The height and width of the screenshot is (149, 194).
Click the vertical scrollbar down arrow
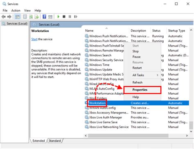coord(191,131)
